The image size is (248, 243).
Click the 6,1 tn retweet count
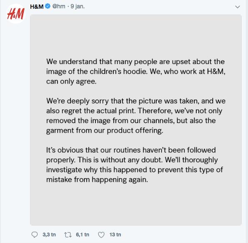point(83,235)
